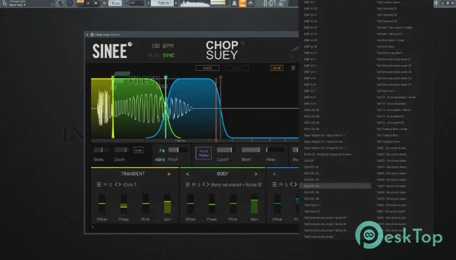The height and width of the screenshot is (260, 456).
Task: Adjust the Transient Pitch fader
Action: (x=145, y=204)
